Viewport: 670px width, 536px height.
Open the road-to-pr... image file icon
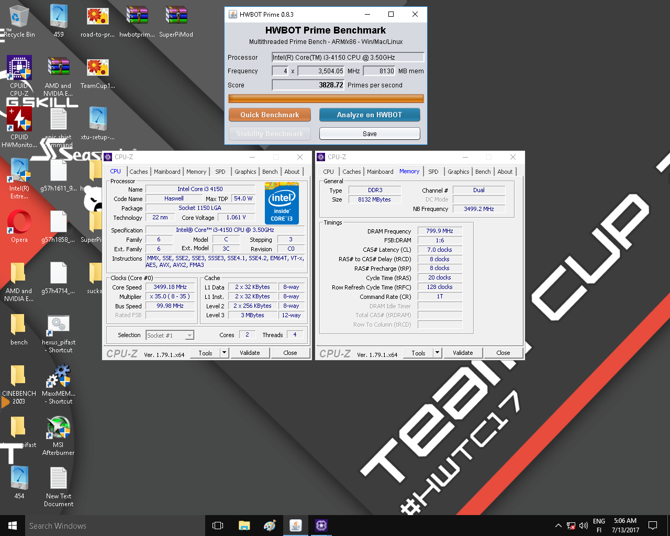[x=98, y=21]
